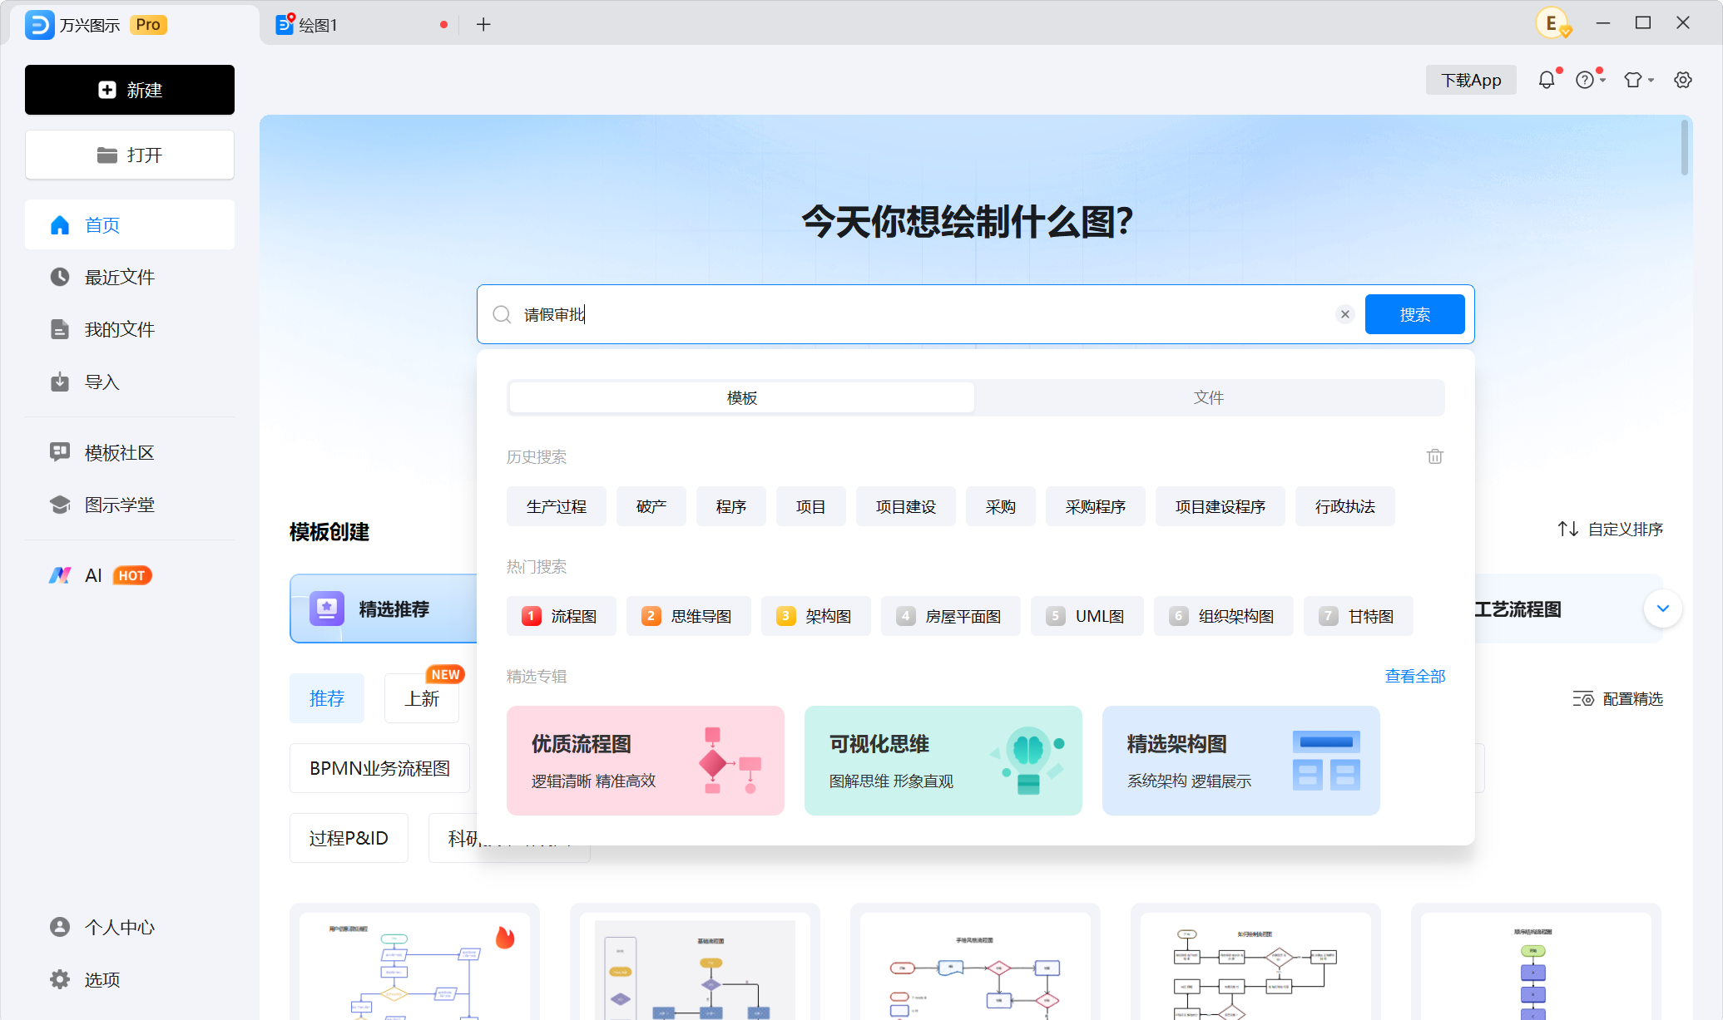The image size is (1723, 1020).
Task: Select the 模板 search tab
Action: (741, 397)
